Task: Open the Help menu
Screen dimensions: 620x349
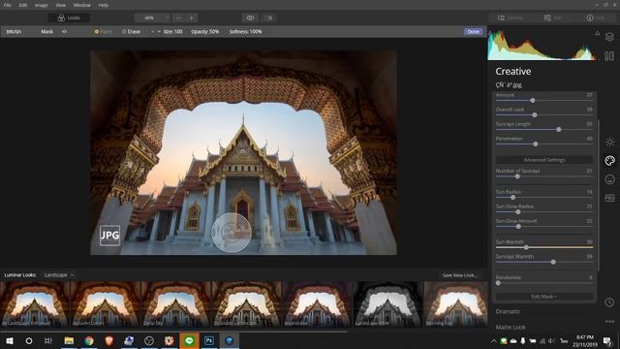Action: coord(104,5)
